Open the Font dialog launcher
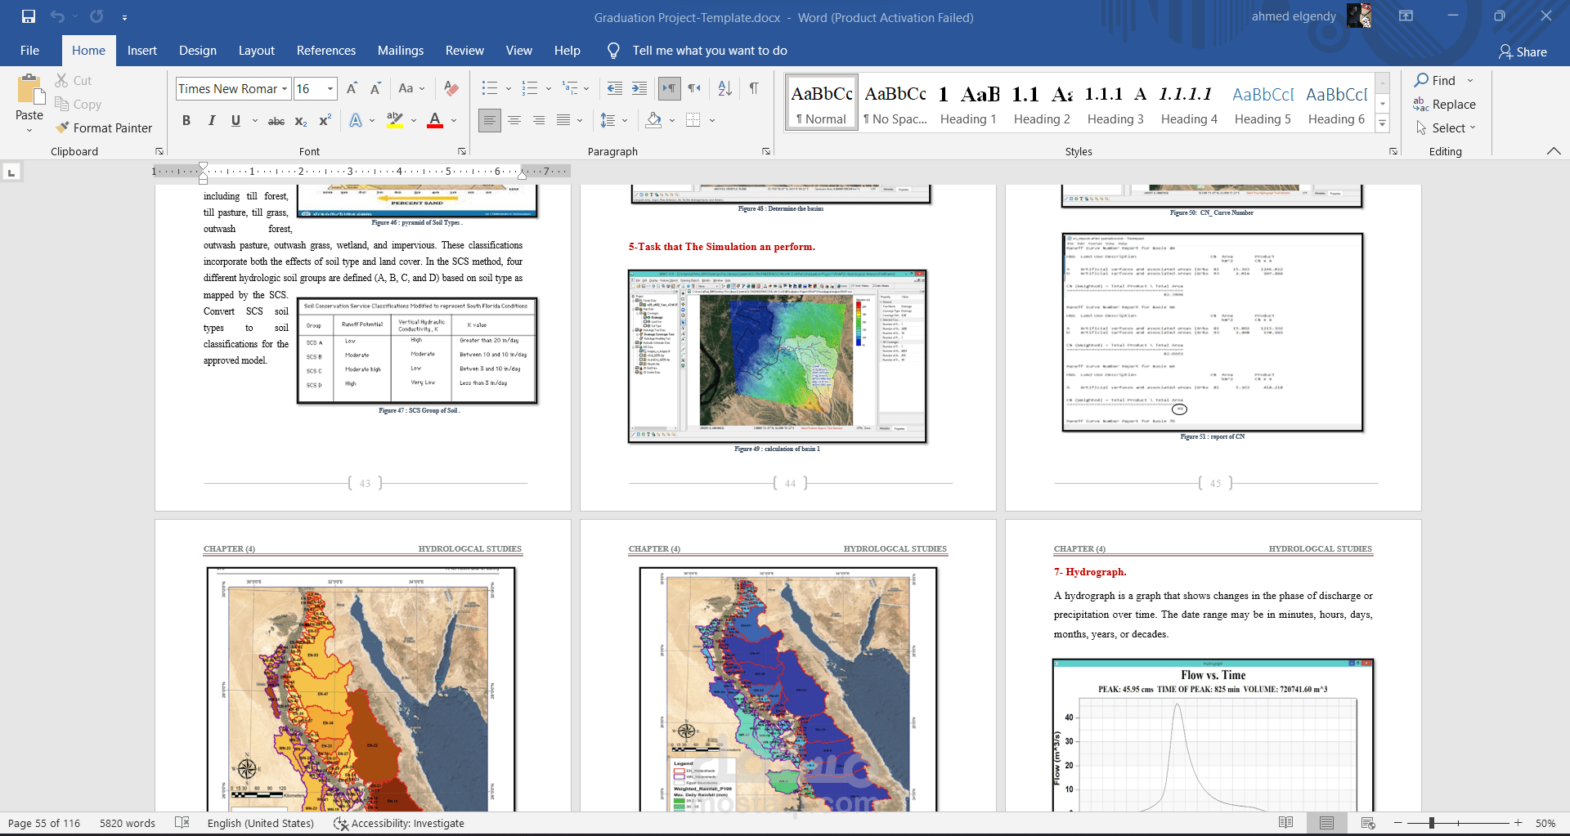Screen dimensions: 1570x836 pyautogui.click(x=462, y=151)
